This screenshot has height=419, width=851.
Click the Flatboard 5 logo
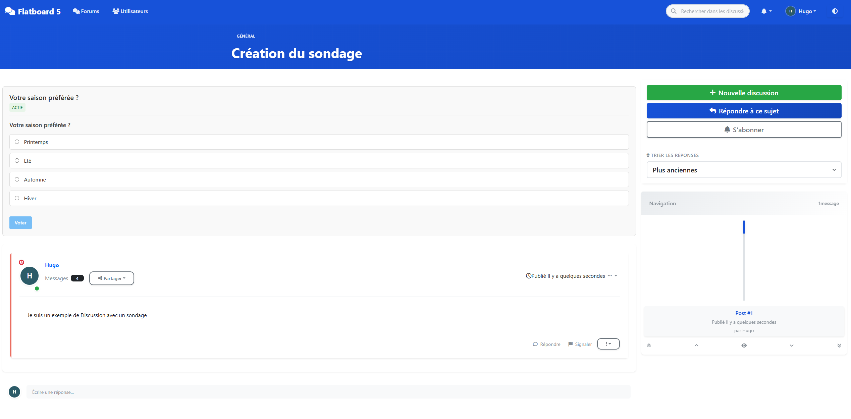[33, 11]
